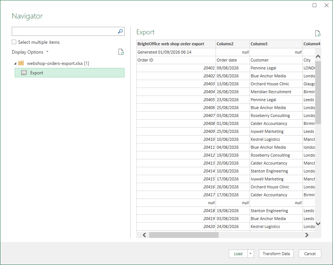Click the date 04/08/2026 cell
The image size is (333, 265).
pyautogui.click(x=233, y=147)
